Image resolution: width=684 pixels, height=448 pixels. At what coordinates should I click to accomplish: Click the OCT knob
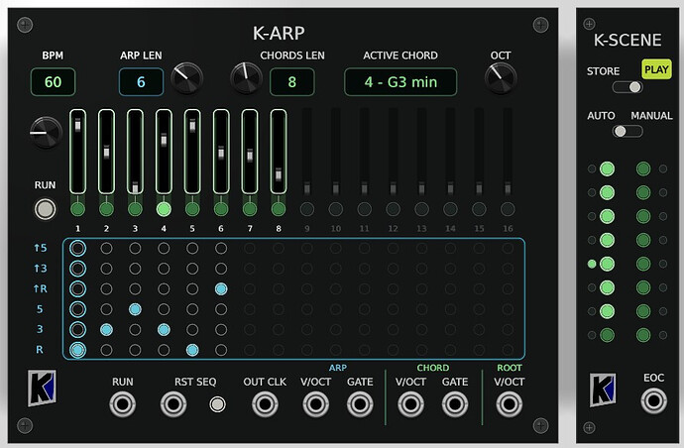(501, 78)
